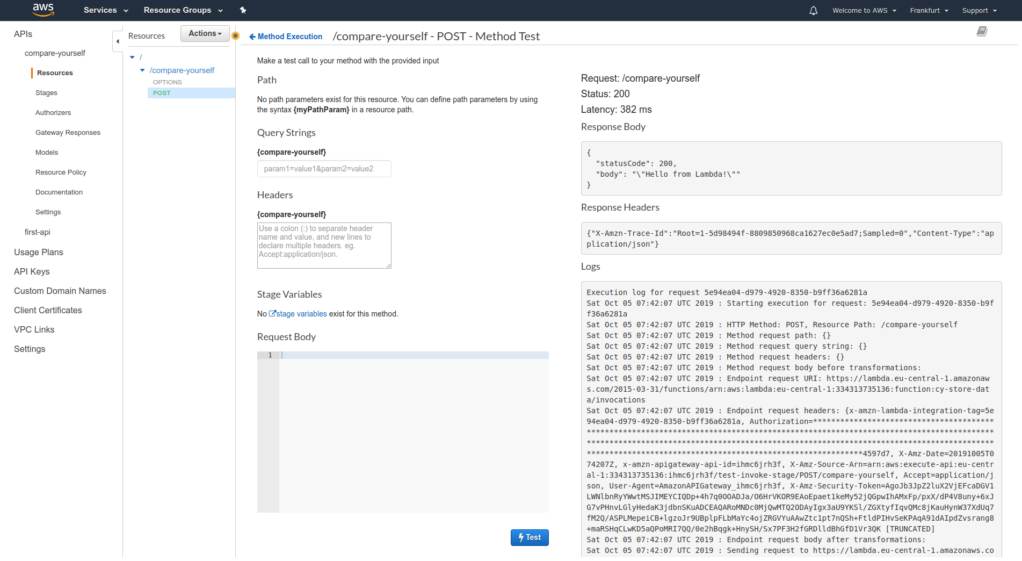Open Custom Domain Names
Viewport: 1022px width, 561px height.
(60, 291)
